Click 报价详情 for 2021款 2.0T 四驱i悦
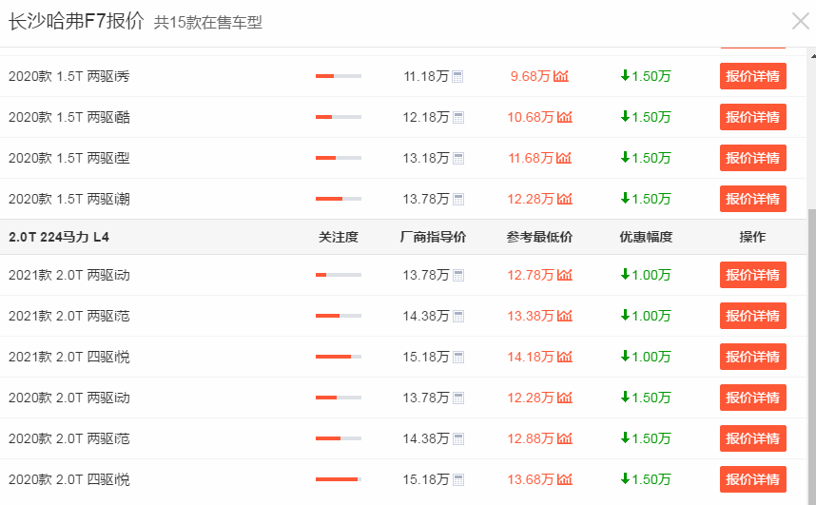816x505 pixels. [x=752, y=357]
